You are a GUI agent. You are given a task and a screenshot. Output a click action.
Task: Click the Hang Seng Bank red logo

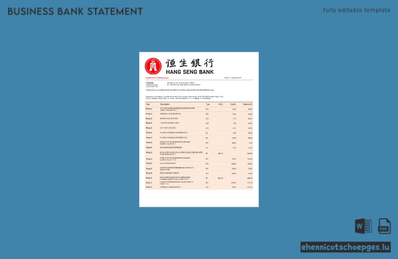pos(153,66)
